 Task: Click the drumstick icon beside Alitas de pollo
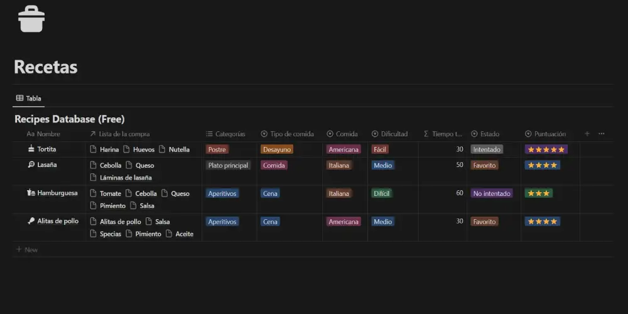31,221
